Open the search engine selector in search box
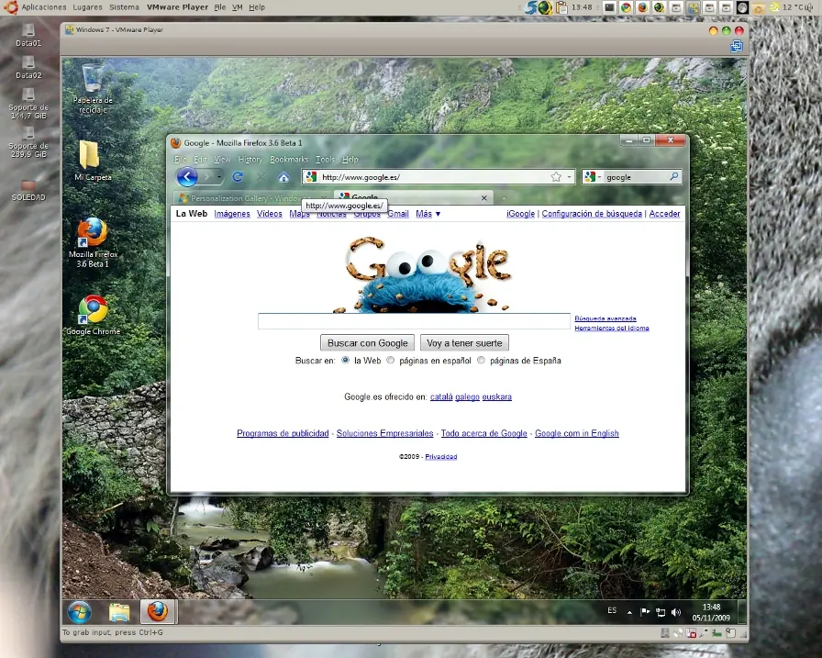Viewport: 822px width, 658px height. point(593,177)
